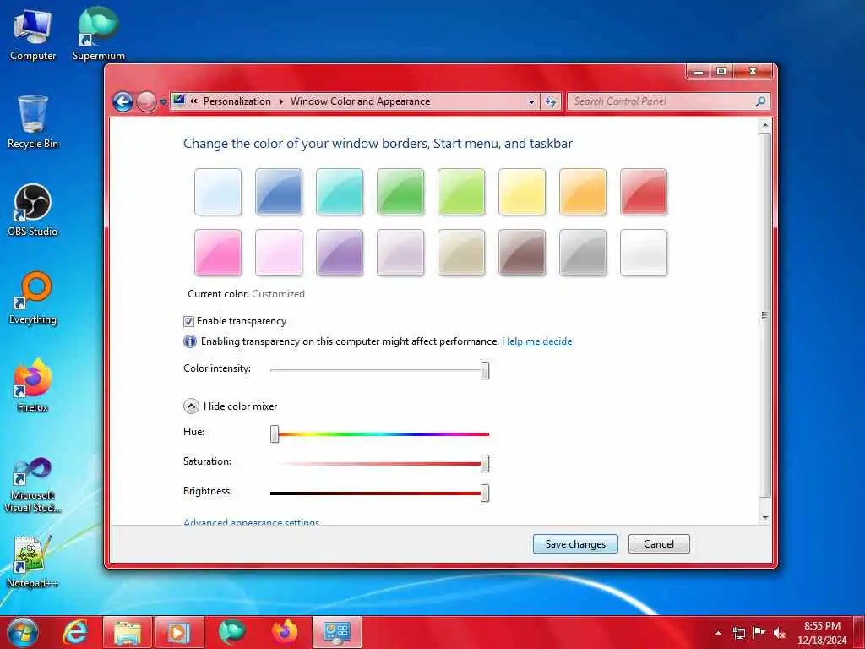865x649 pixels.
Task: Refresh the Control Panel page
Action: pyautogui.click(x=551, y=101)
